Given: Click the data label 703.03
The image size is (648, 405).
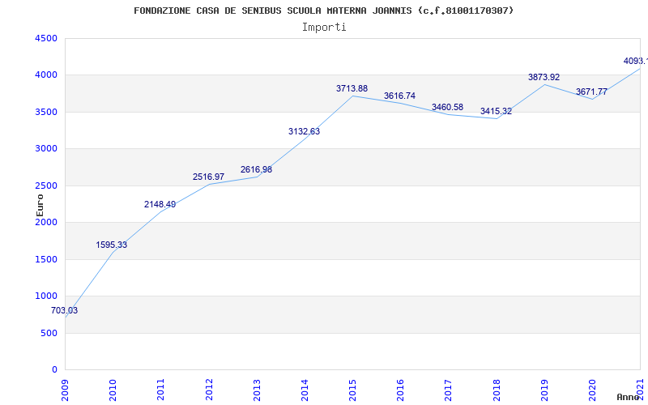Looking at the screenshot, I should pos(64,310).
